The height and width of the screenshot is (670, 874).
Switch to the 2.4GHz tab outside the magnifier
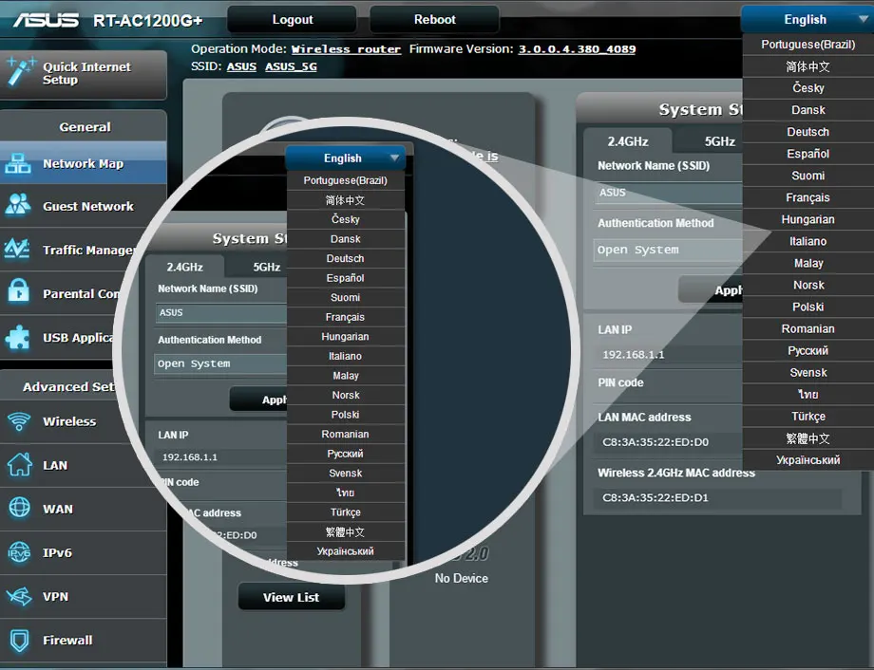[x=628, y=141]
